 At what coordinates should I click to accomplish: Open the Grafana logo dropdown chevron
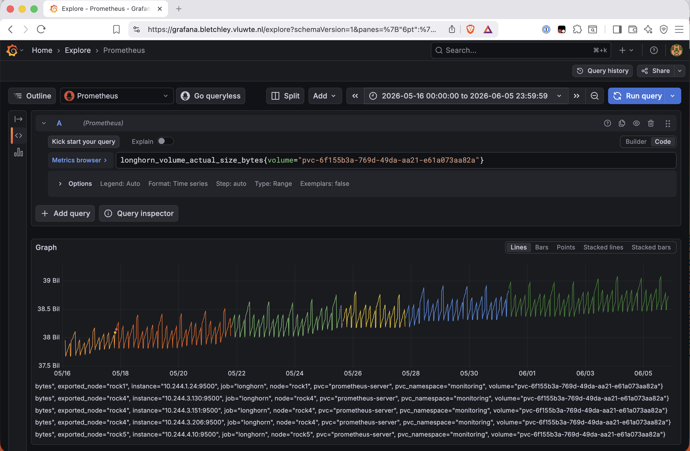click(22, 51)
